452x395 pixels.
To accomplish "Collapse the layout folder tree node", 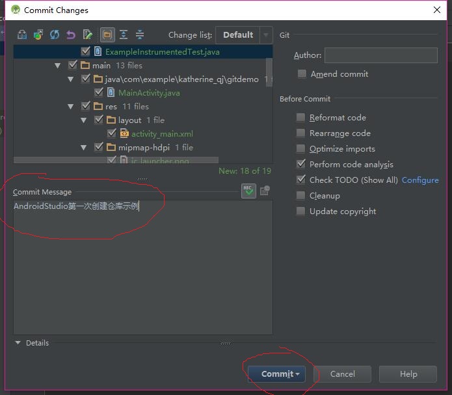I will (x=84, y=120).
